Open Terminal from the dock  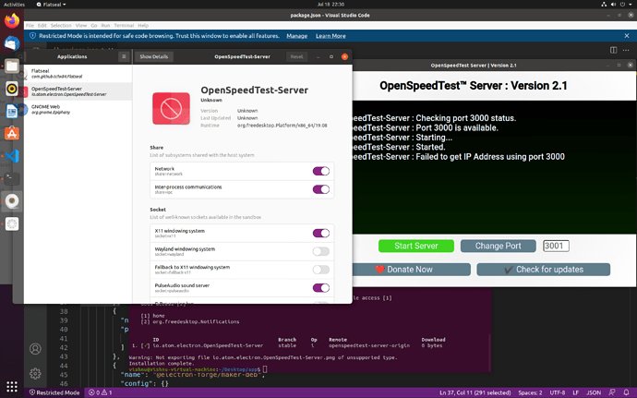tap(12, 178)
